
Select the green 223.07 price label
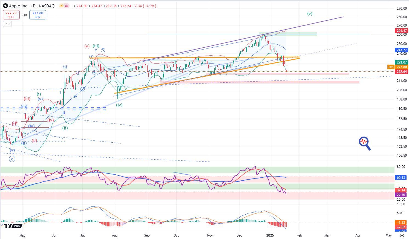pos(401,62)
